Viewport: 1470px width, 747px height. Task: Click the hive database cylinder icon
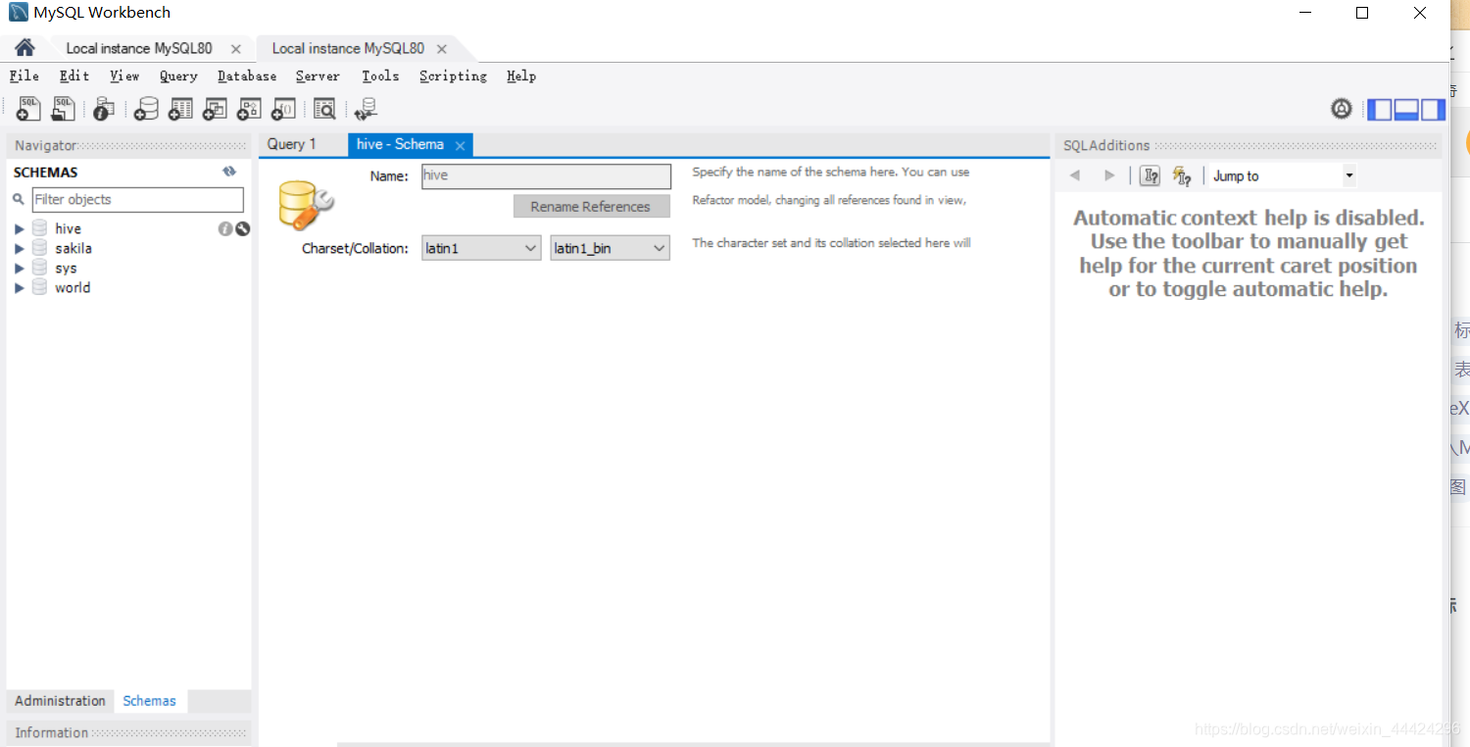tap(40, 228)
